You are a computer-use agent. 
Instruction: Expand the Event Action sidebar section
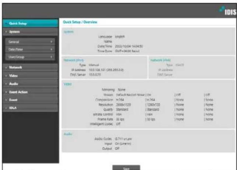tap(30, 92)
